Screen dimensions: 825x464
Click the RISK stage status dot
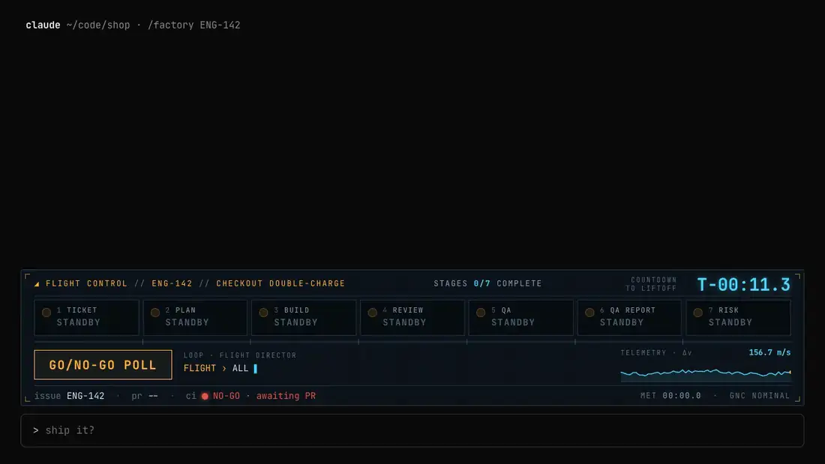pyautogui.click(x=698, y=313)
